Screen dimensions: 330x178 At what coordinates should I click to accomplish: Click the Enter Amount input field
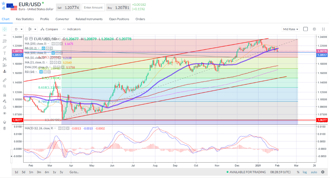[93, 7]
